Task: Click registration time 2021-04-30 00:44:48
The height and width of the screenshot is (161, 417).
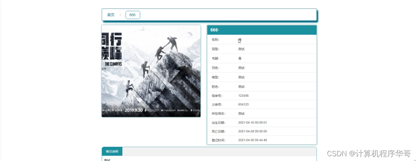Action: click(x=253, y=140)
